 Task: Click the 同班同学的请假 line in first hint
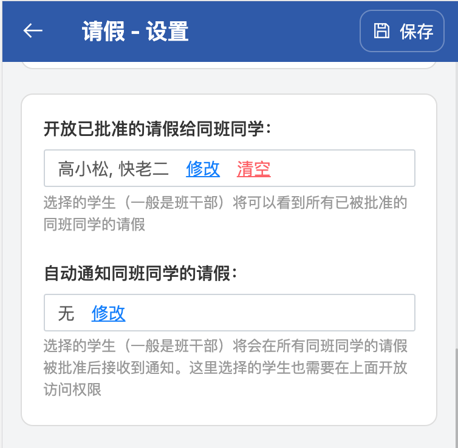pyautogui.click(x=94, y=224)
